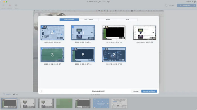This screenshot has height=110, width=197.
Task: Open the 00:32.mp4 tray thumbnail
Action: [46, 103]
